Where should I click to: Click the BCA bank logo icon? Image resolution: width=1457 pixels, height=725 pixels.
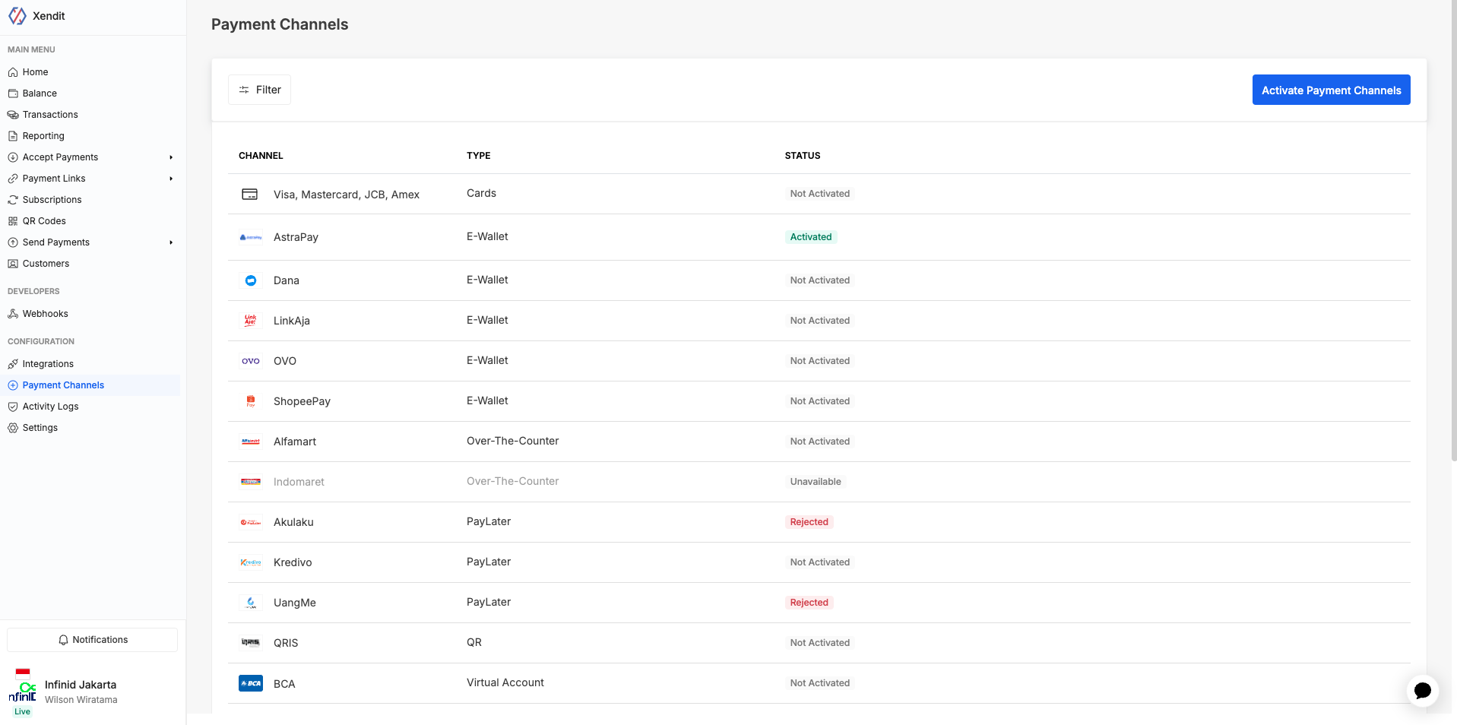click(x=251, y=683)
